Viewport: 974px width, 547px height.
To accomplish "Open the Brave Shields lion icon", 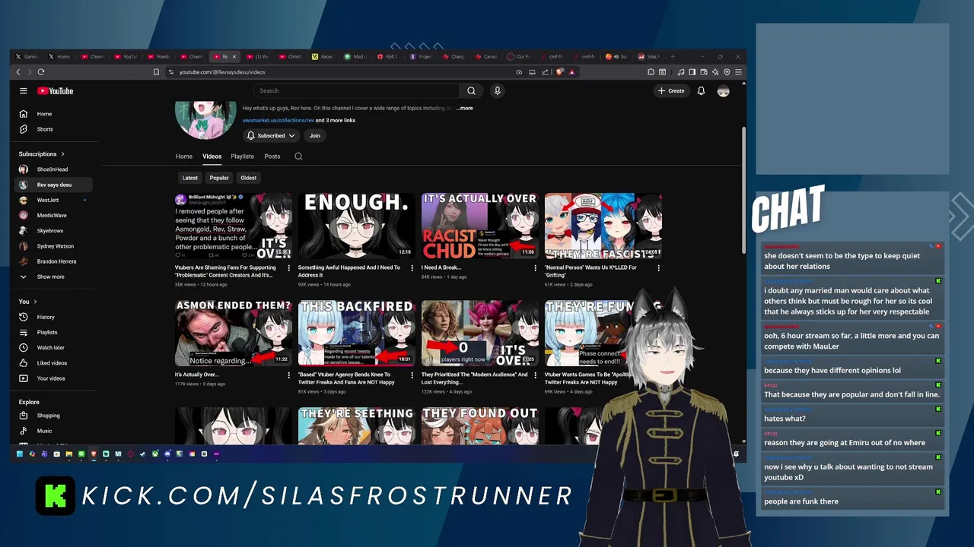I will [560, 72].
